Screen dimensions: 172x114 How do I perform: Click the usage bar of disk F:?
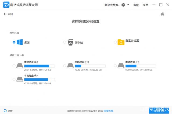click(x=40, y=79)
